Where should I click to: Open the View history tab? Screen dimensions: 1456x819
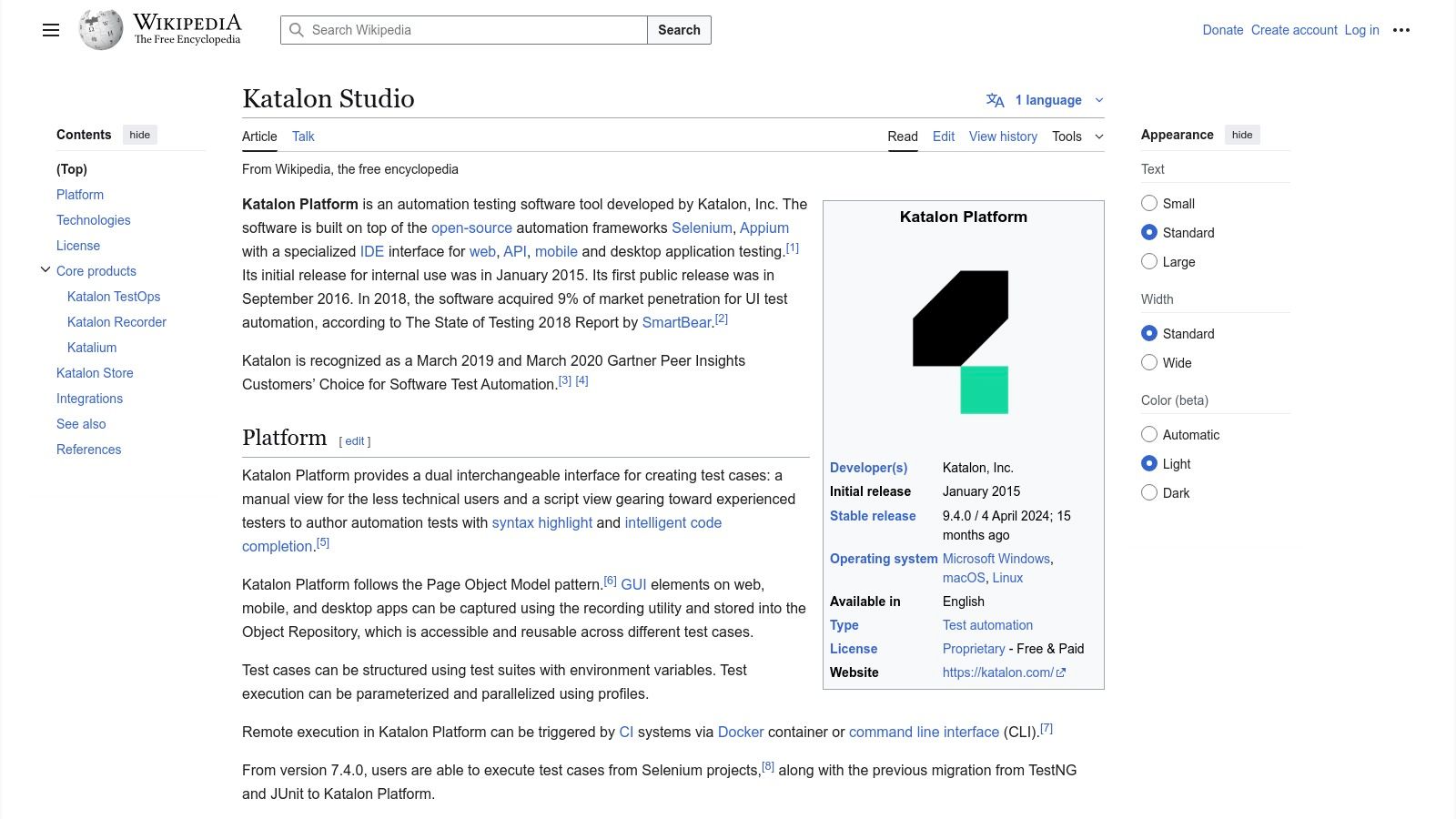click(1003, 136)
